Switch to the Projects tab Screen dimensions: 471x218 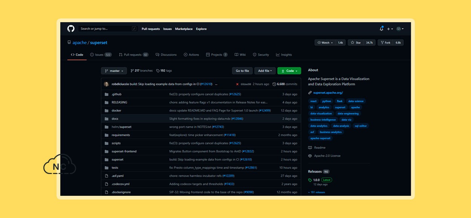pos(217,55)
